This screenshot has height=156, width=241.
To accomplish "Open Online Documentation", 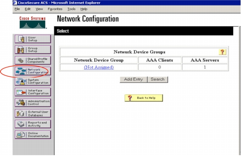I will click(x=33, y=135).
